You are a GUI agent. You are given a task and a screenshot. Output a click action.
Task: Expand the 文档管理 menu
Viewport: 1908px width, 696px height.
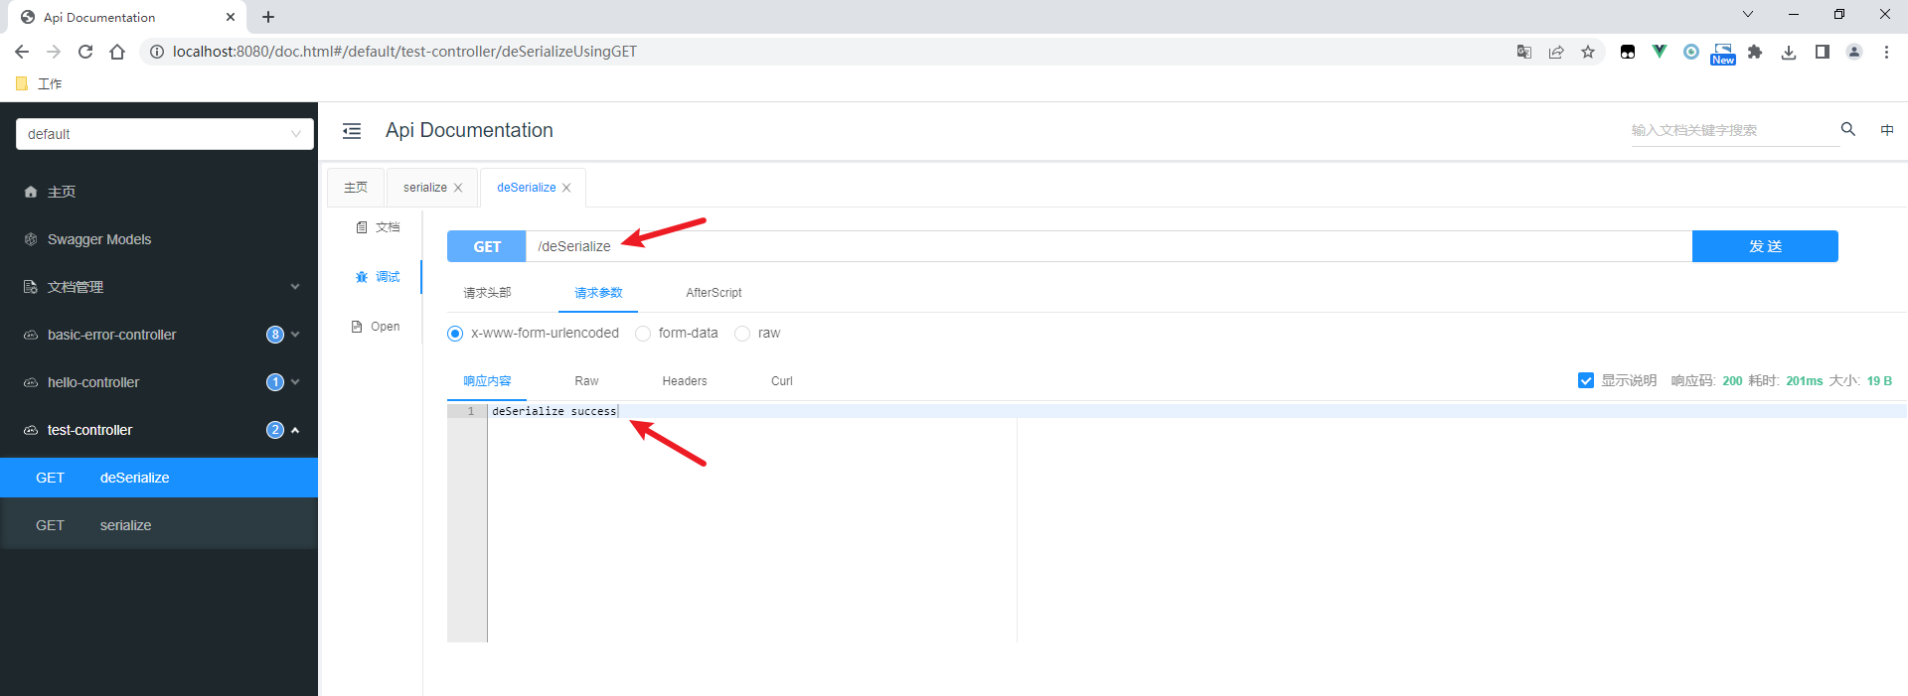coord(159,287)
